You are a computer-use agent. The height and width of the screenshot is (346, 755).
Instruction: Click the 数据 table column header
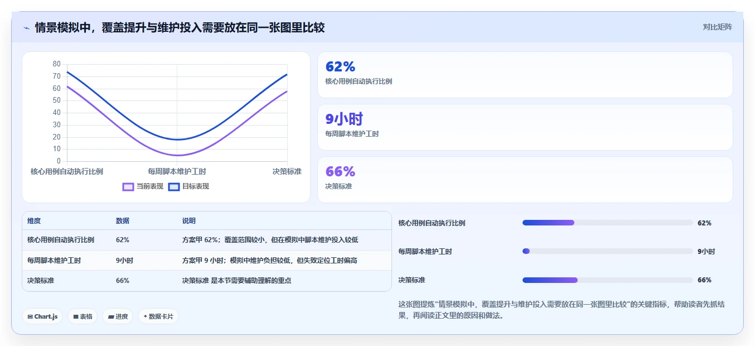click(x=123, y=221)
